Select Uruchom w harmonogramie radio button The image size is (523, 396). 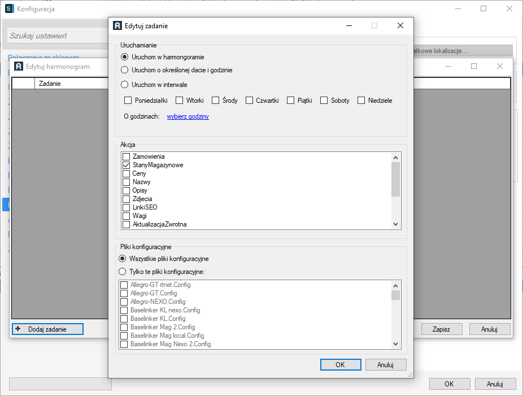125,57
